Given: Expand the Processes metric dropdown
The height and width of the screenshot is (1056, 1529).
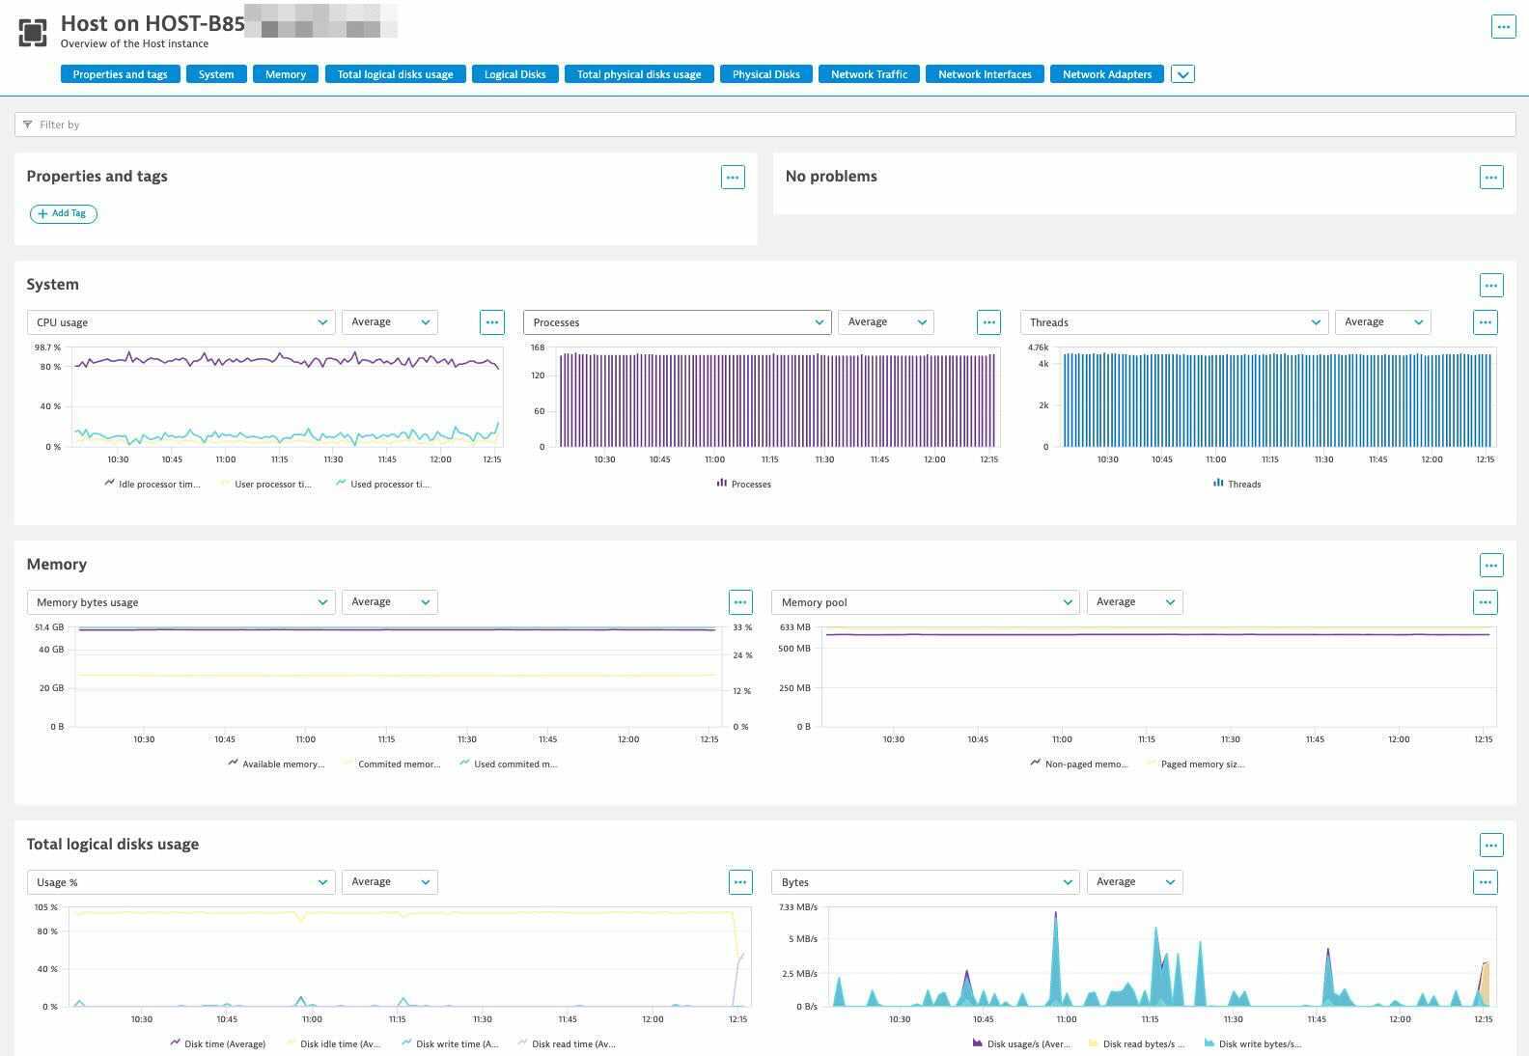Looking at the screenshot, I should [677, 322].
